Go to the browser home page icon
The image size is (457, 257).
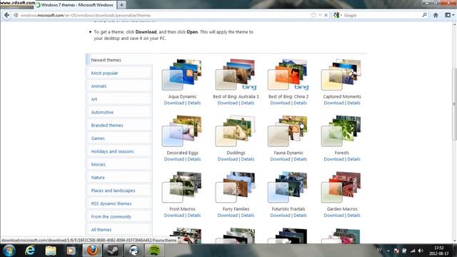point(436,15)
